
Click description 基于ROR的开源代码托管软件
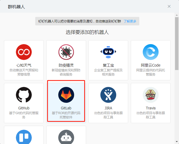66,115
